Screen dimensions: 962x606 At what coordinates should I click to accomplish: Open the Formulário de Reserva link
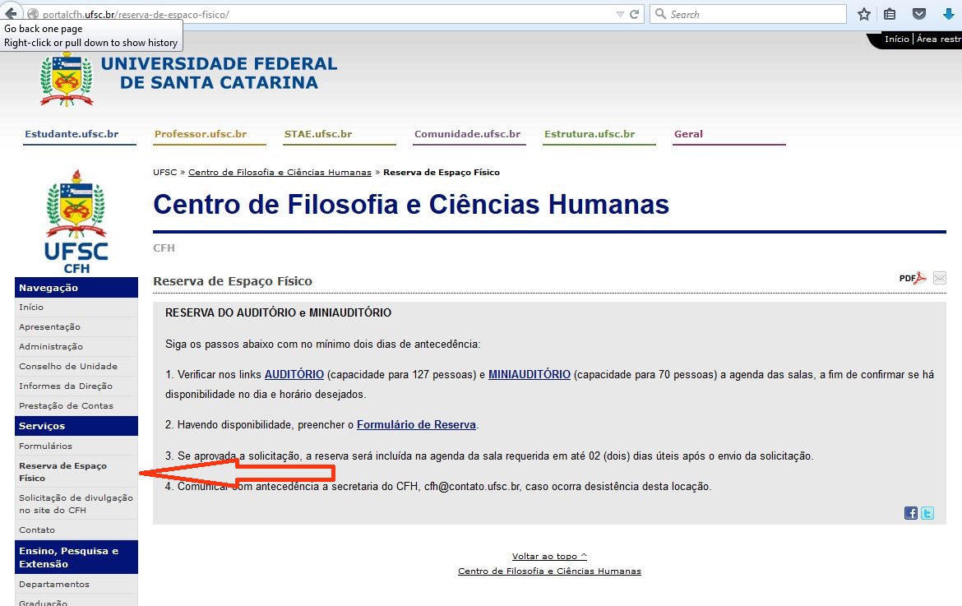(416, 424)
